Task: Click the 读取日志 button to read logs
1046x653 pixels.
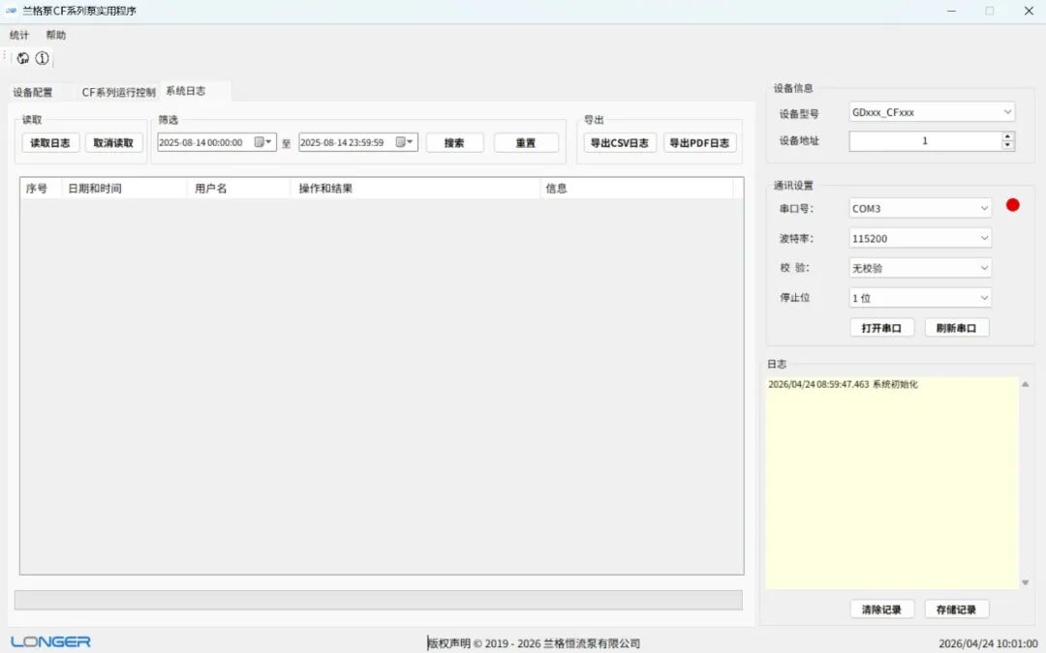Action: tap(48, 142)
